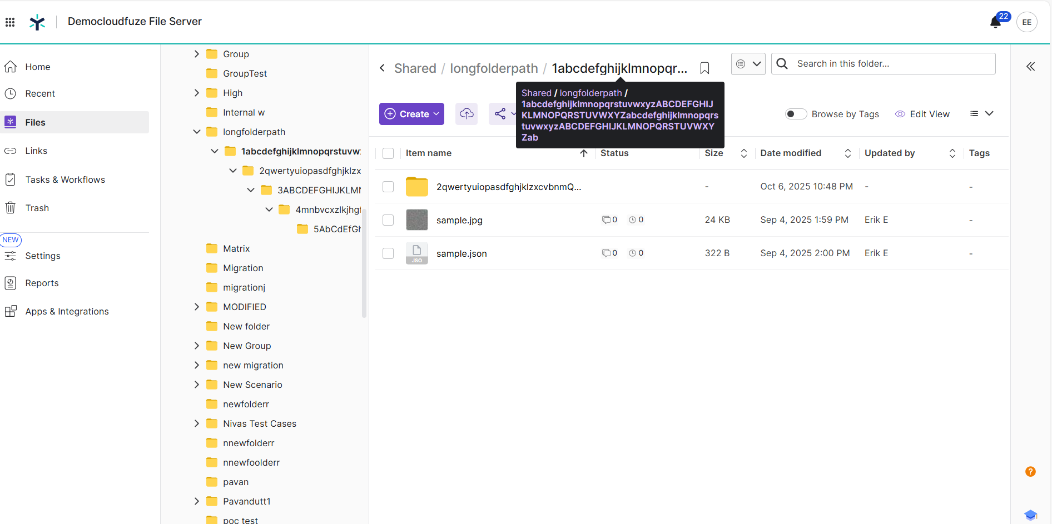
Task: Go to Trash in sidebar
Action: [x=37, y=208]
